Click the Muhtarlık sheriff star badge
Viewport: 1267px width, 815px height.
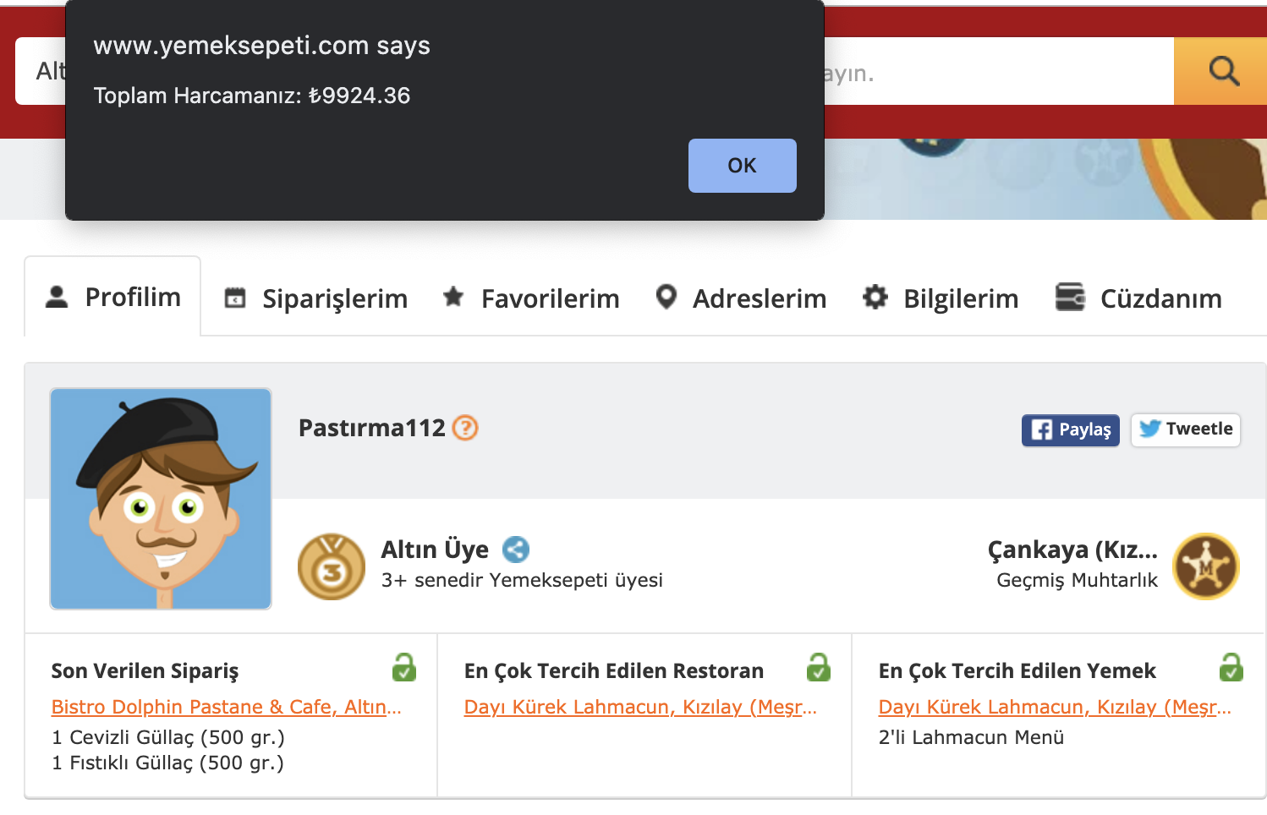pos(1206,566)
